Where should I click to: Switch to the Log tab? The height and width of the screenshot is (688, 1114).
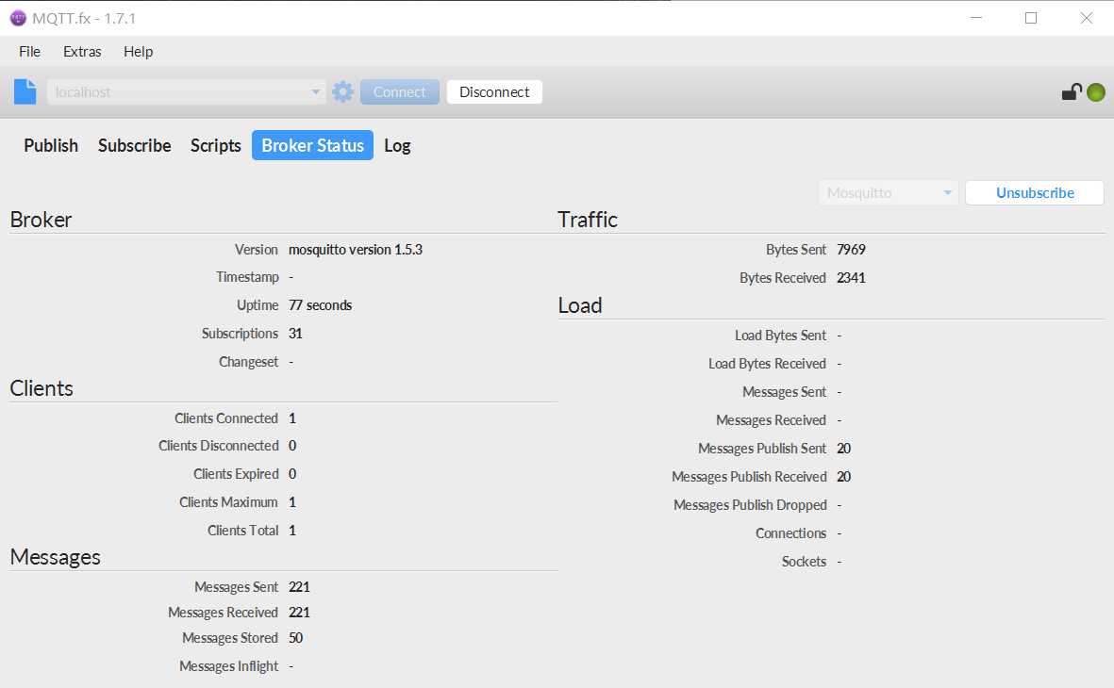397,145
